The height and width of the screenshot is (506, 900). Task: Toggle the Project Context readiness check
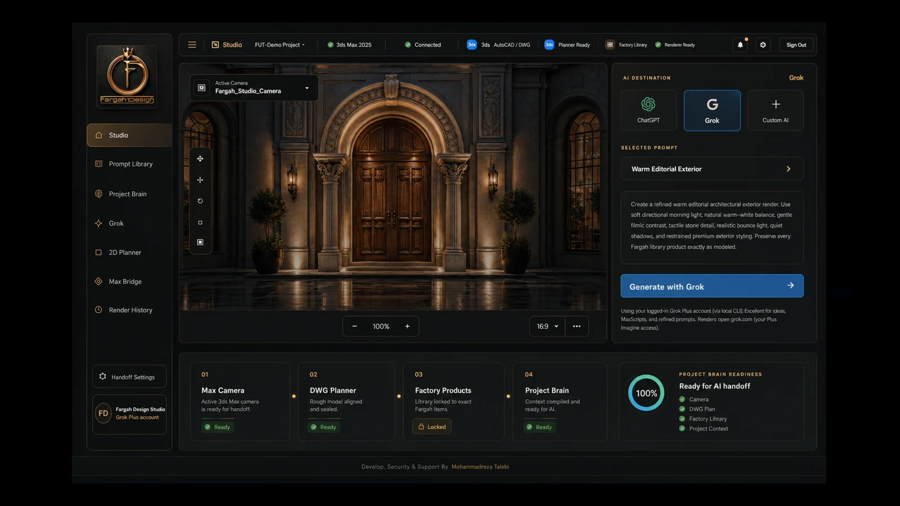(682, 428)
